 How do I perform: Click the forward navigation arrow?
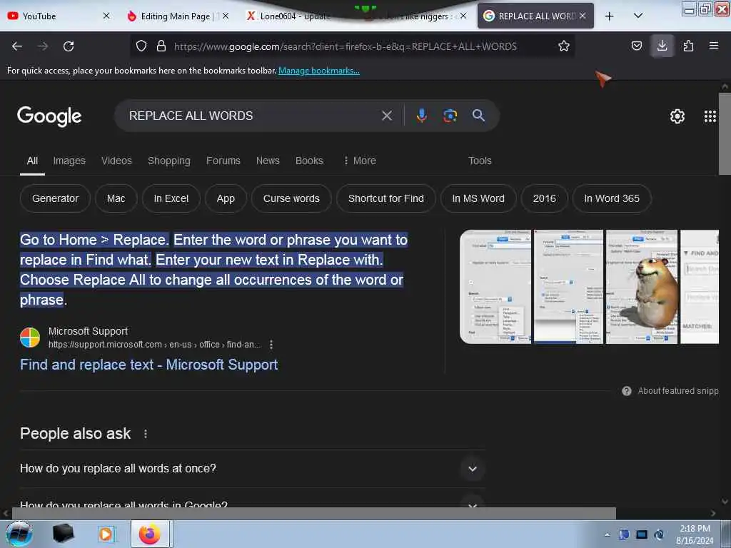43,46
